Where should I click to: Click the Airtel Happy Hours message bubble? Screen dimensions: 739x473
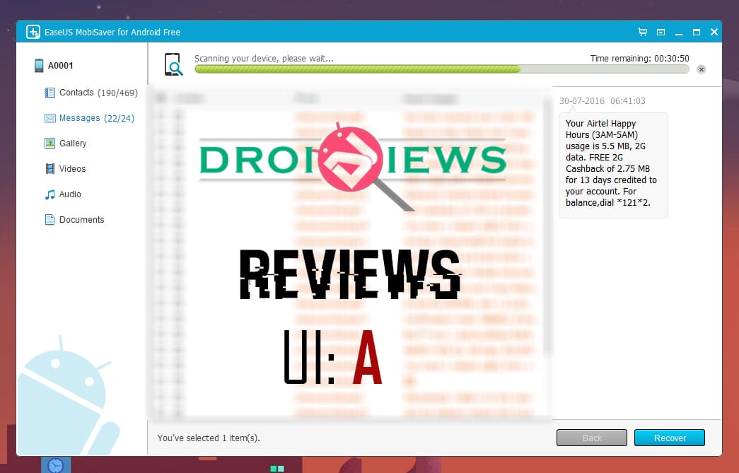coord(613,165)
